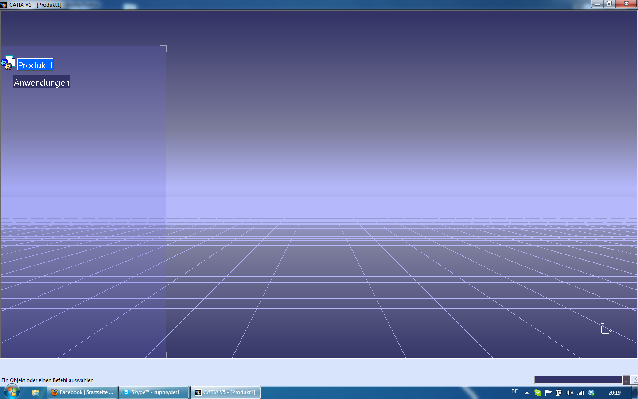Click the CATIA V5 [Produkt1] taskbar button
The height and width of the screenshot is (399, 638).
[x=226, y=392]
